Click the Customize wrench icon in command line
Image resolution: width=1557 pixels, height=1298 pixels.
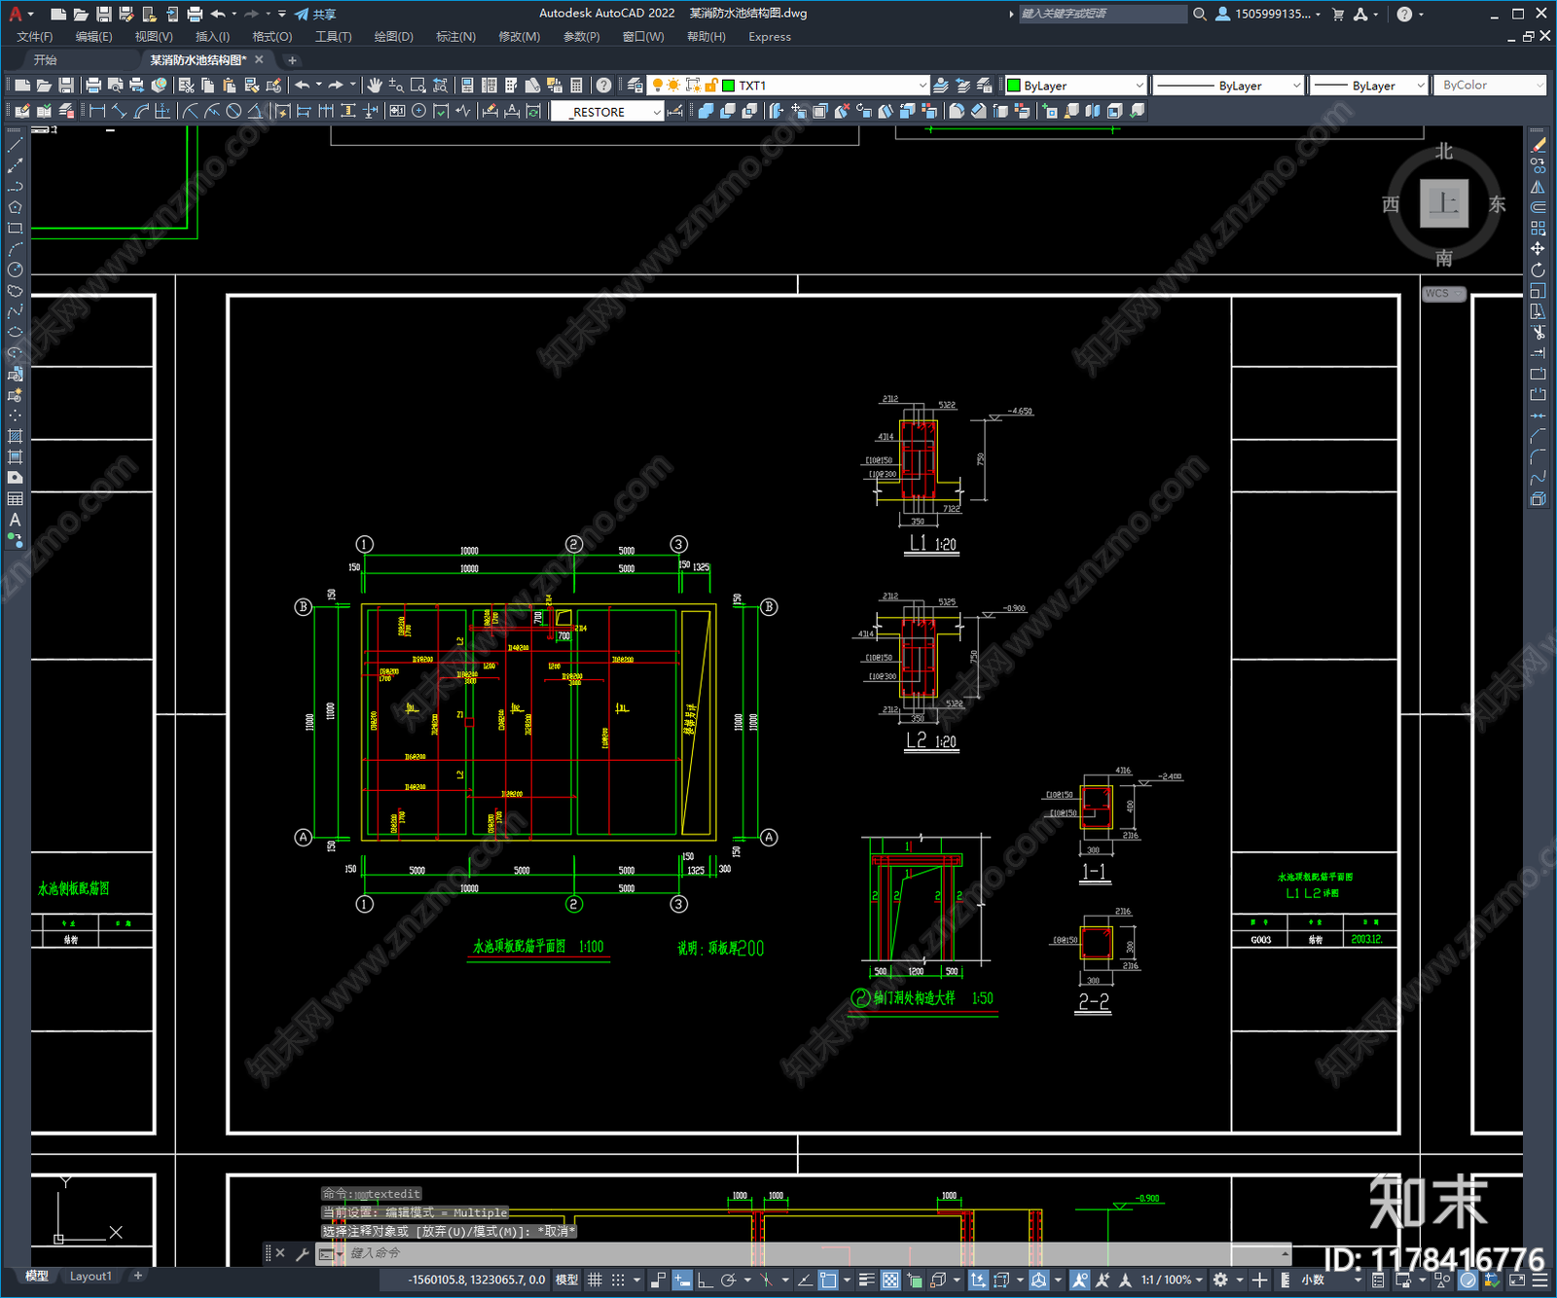[x=302, y=1253]
